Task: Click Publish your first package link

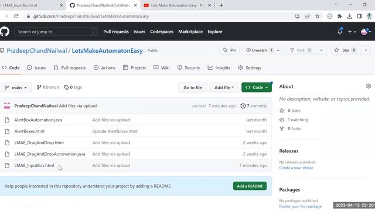Action: click(x=301, y=206)
